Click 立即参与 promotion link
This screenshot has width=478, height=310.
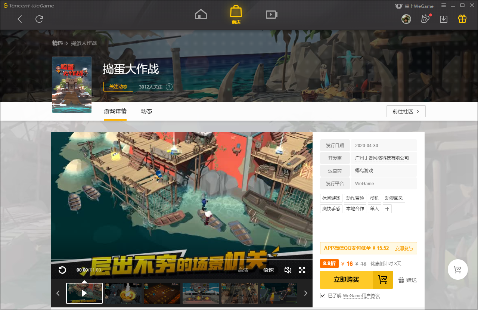(404, 248)
